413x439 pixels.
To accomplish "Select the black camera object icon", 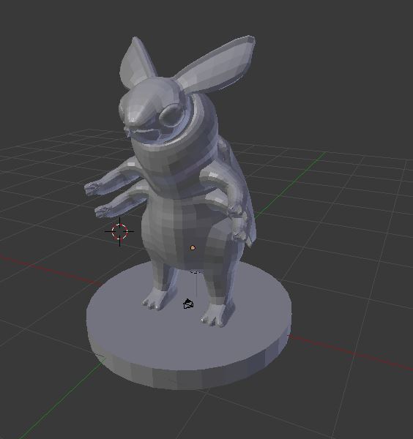I will tap(188, 304).
